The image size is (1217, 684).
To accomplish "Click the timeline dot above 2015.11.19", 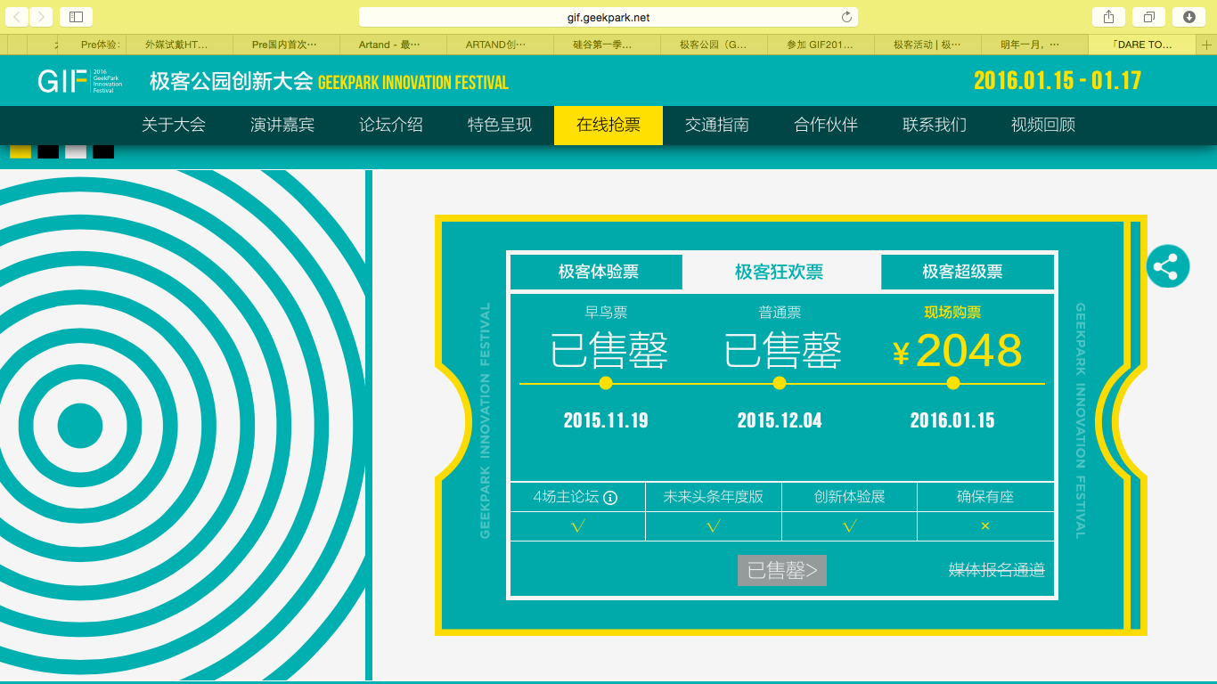I will [x=606, y=383].
